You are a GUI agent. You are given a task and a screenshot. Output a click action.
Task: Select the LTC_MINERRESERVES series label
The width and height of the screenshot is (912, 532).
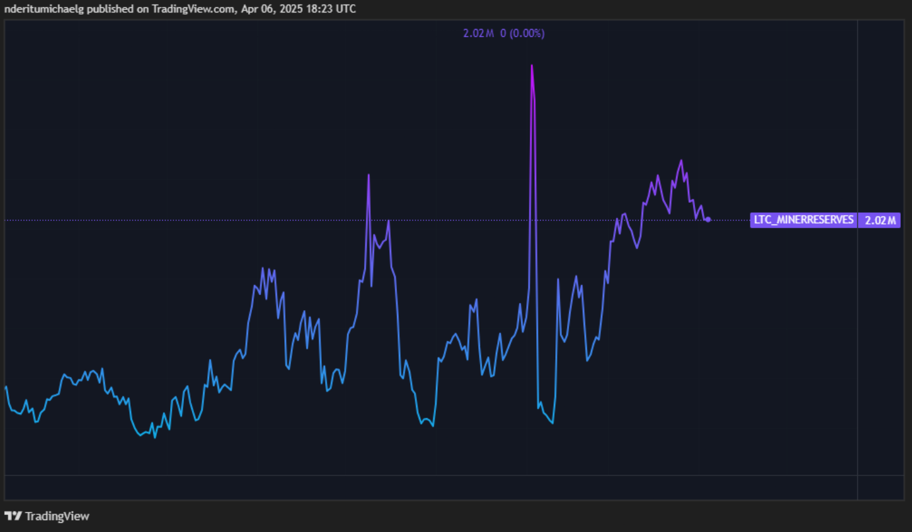point(803,220)
